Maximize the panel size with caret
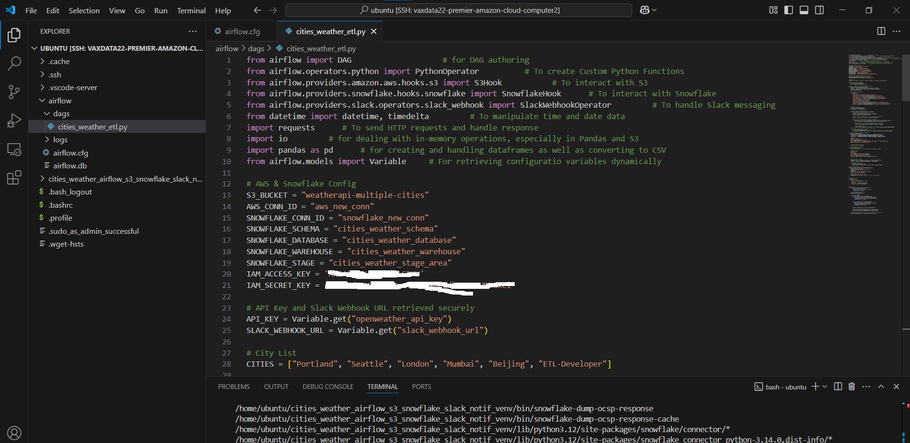This screenshot has height=443, width=910. pyautogui.click(x=881, y=387)
